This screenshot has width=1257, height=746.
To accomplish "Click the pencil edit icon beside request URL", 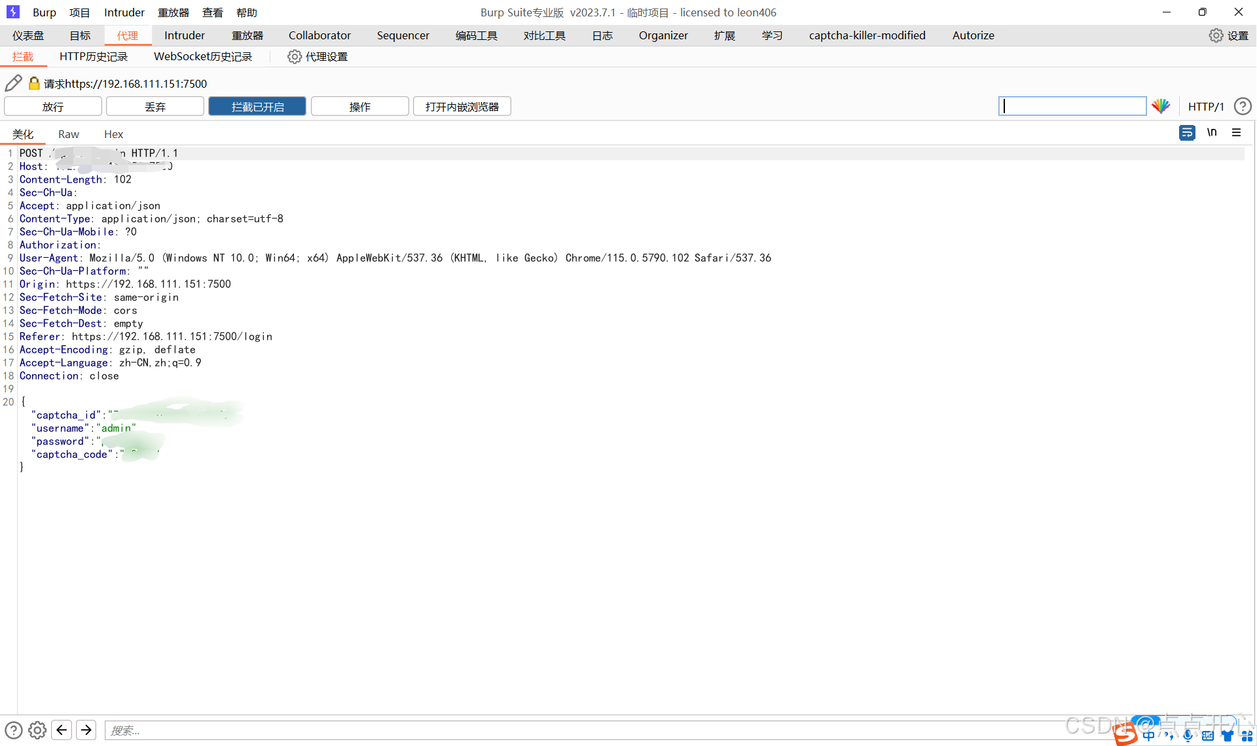I will coord(13,83).
